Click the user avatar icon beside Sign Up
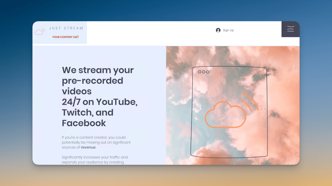Image resolution: width=332 pixels, height=186 pixels. coord(218,30)
